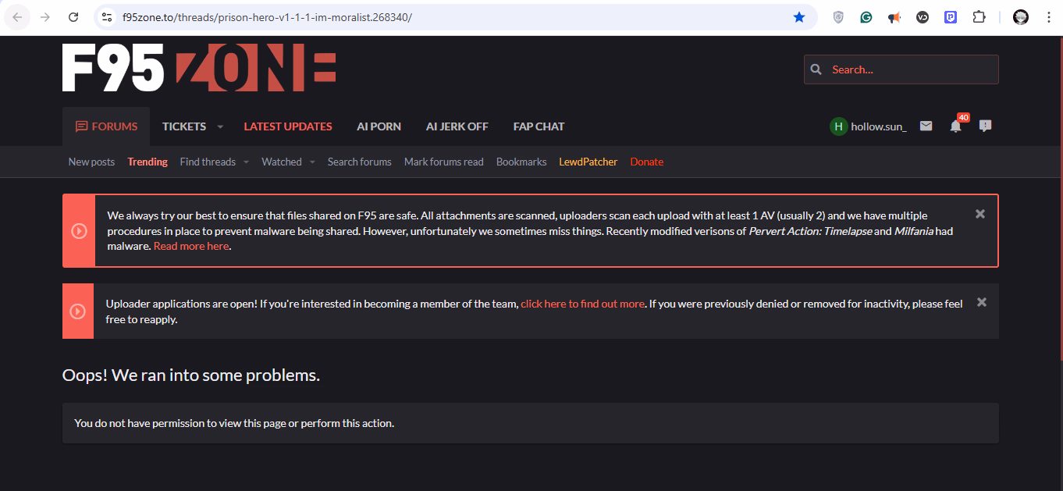Click the permission error message text
1063x491 pixels.
[x=234, y=423]
